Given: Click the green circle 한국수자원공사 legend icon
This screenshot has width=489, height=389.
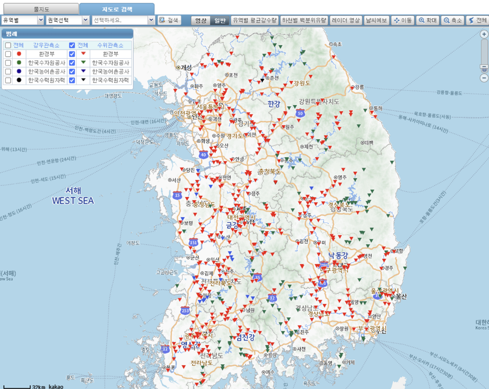Looking at the screenshot, I should (19, 63).
